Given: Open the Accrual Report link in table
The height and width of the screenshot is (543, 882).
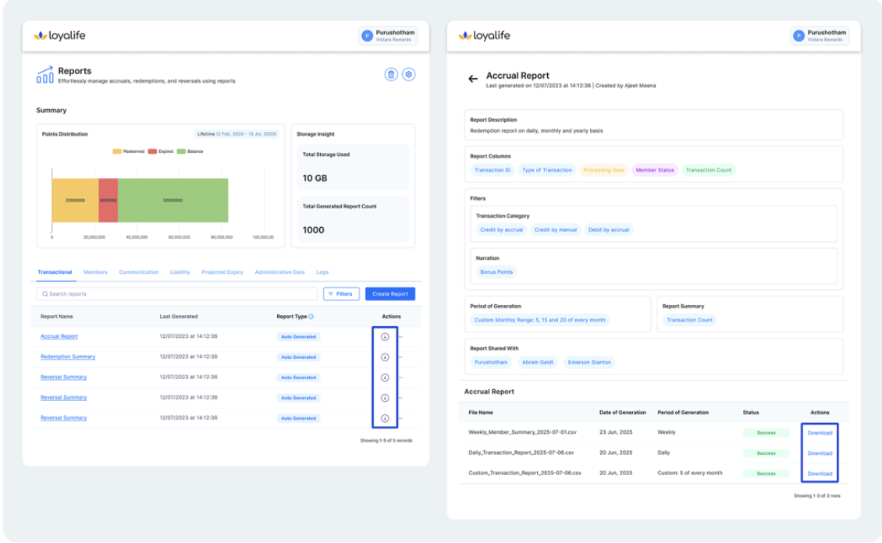Looking at the screenshot, I should [x=59, y=336].
